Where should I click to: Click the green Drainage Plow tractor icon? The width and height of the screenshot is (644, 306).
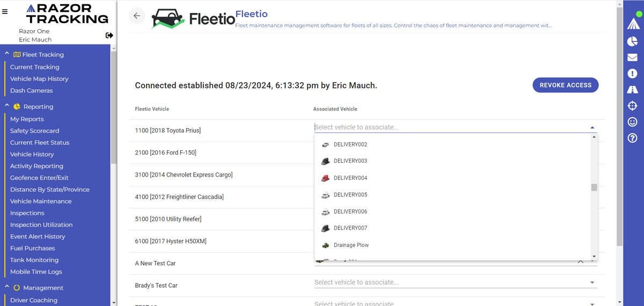coord(325,245)
